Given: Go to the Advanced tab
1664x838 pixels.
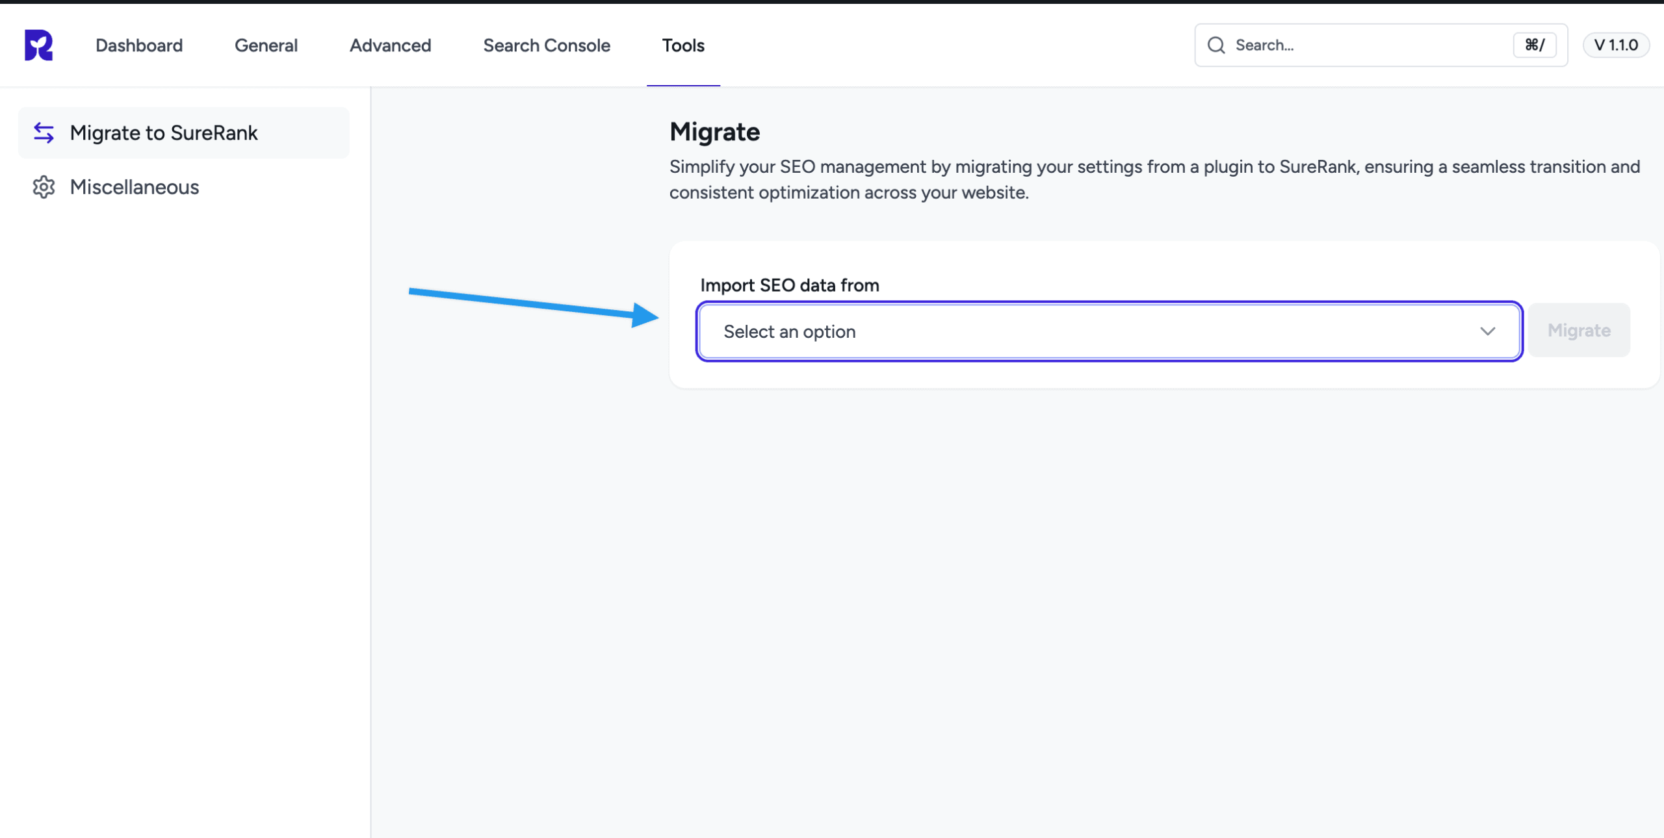Looking at the screenshot, I should (x=390, y=45).
